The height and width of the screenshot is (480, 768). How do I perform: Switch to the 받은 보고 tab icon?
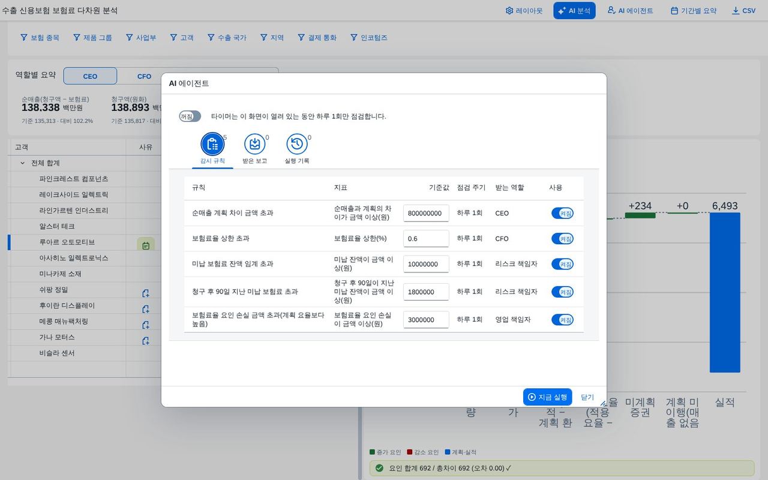tap(254, 144)
